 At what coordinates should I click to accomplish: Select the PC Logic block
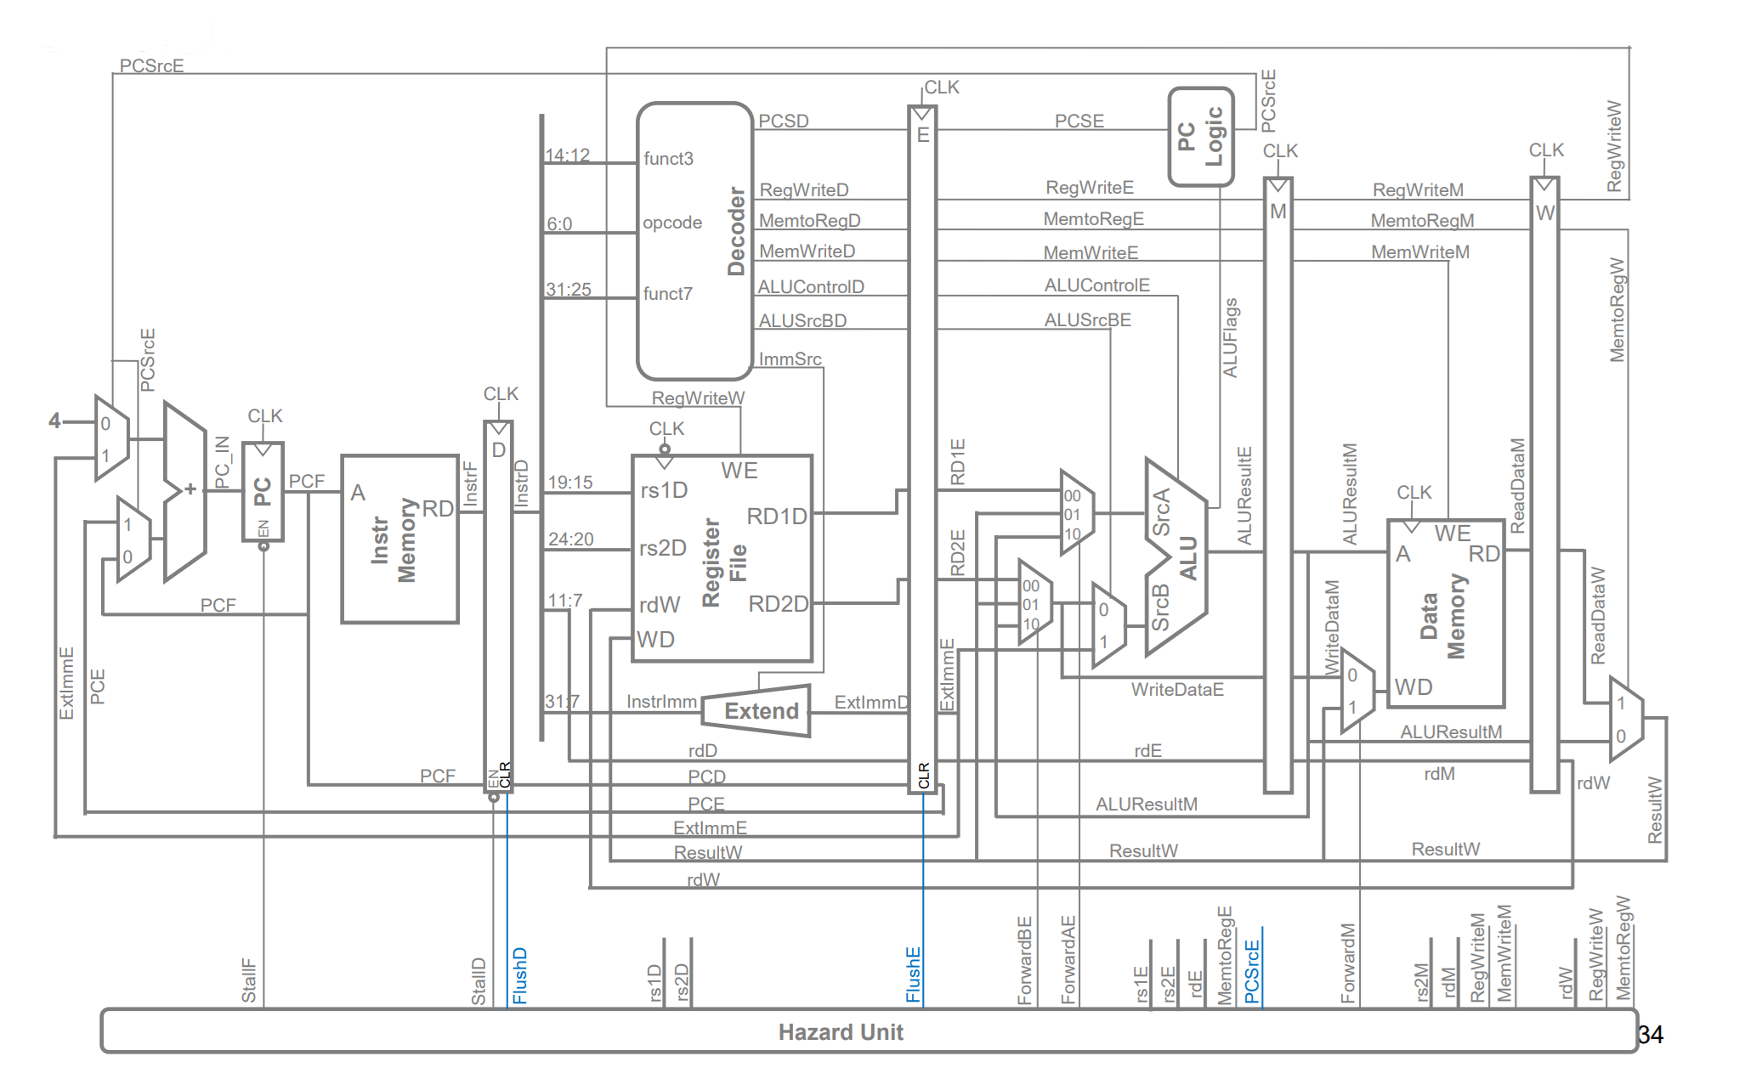pos(1200,136)
